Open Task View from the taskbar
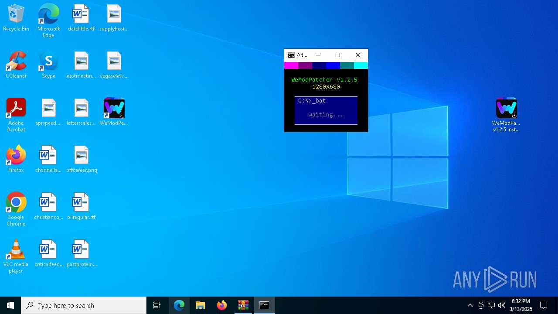 pyautogui.click(x=157, y=305)
